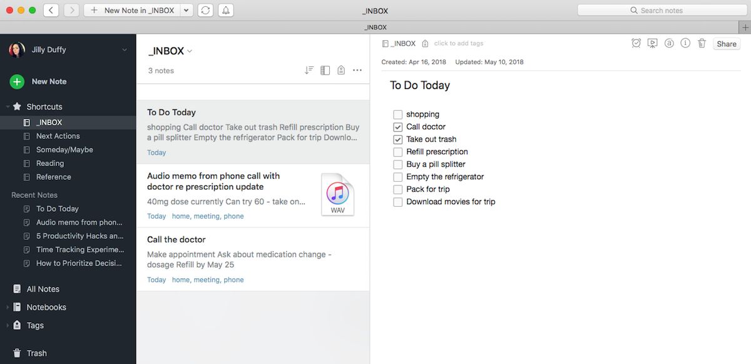Open sync with the refresh icon

tap(205, 10)
